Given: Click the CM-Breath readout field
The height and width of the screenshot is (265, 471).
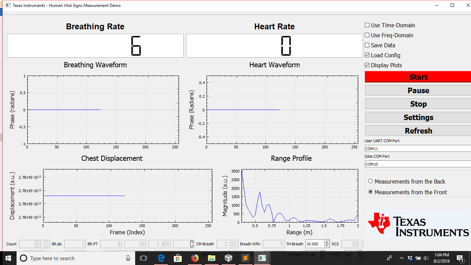Looking at the screenshot, I should (228, 244).
